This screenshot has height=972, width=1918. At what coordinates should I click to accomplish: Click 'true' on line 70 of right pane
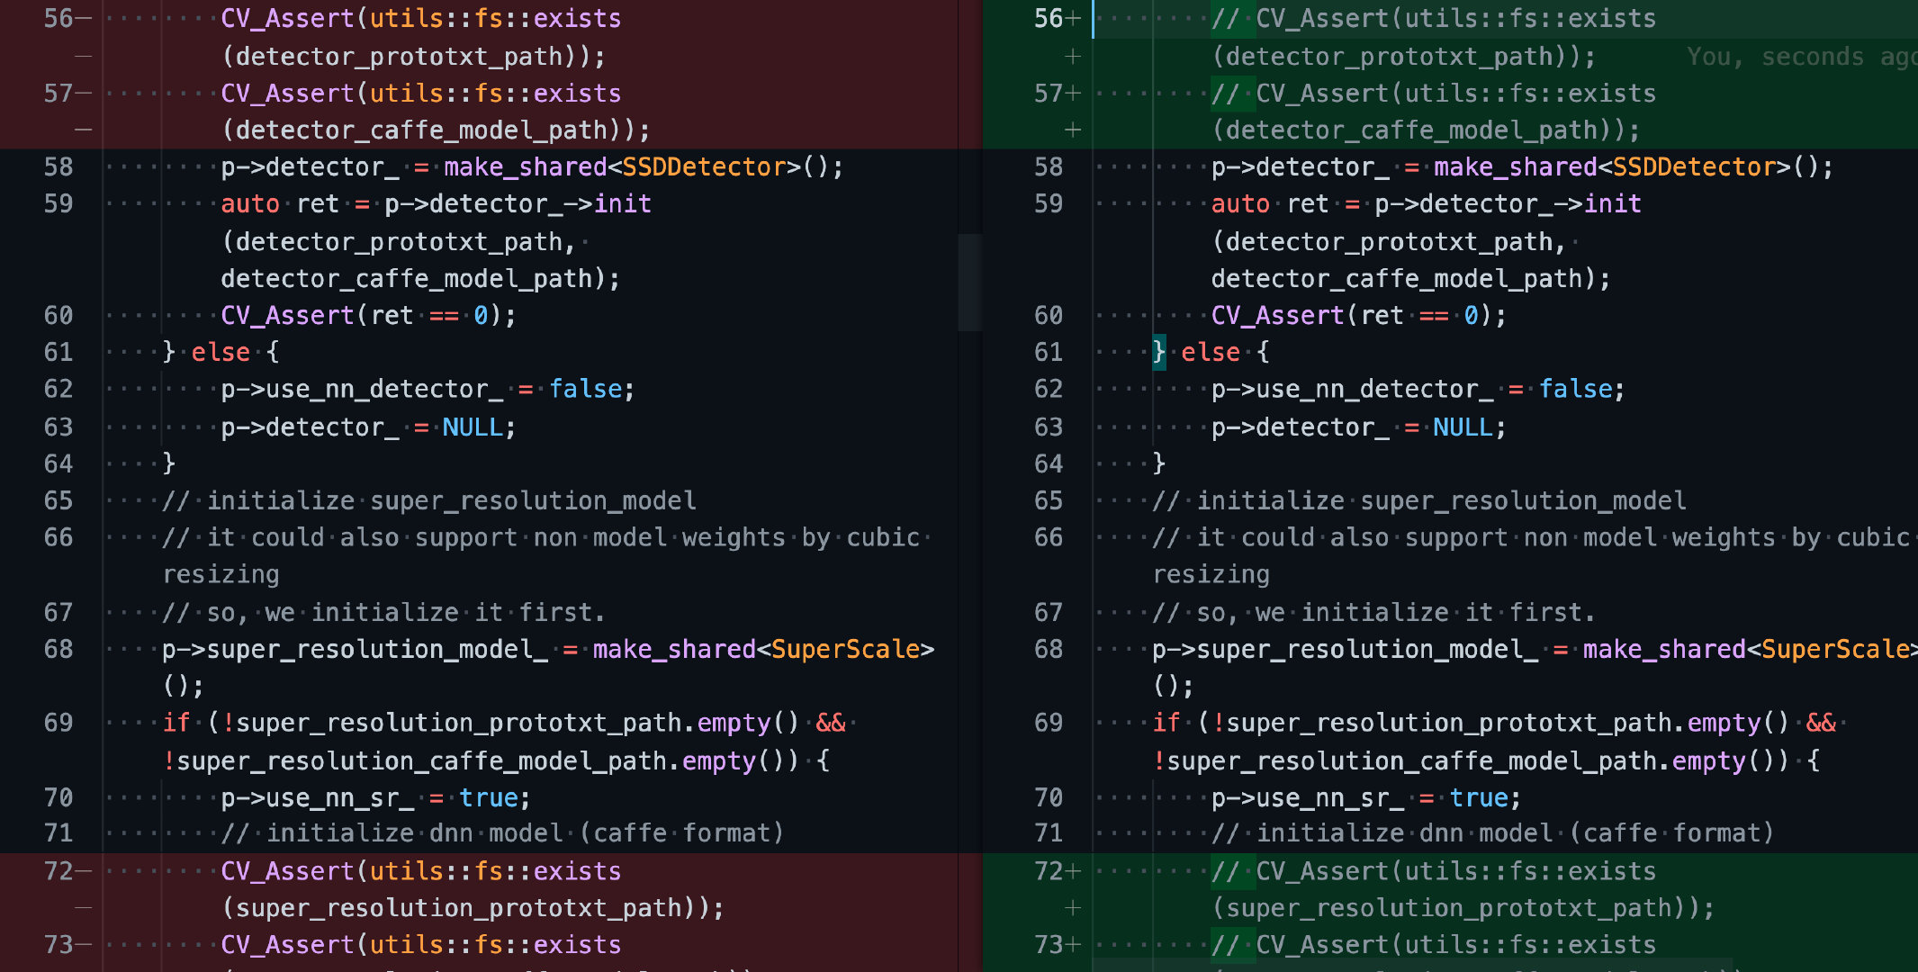click(1478, 797)
